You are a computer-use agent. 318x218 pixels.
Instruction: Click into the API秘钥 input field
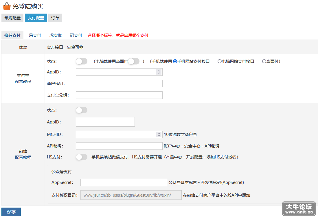click(119, 146)
